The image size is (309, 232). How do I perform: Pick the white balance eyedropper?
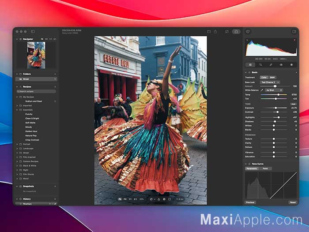tap(262, 90)
